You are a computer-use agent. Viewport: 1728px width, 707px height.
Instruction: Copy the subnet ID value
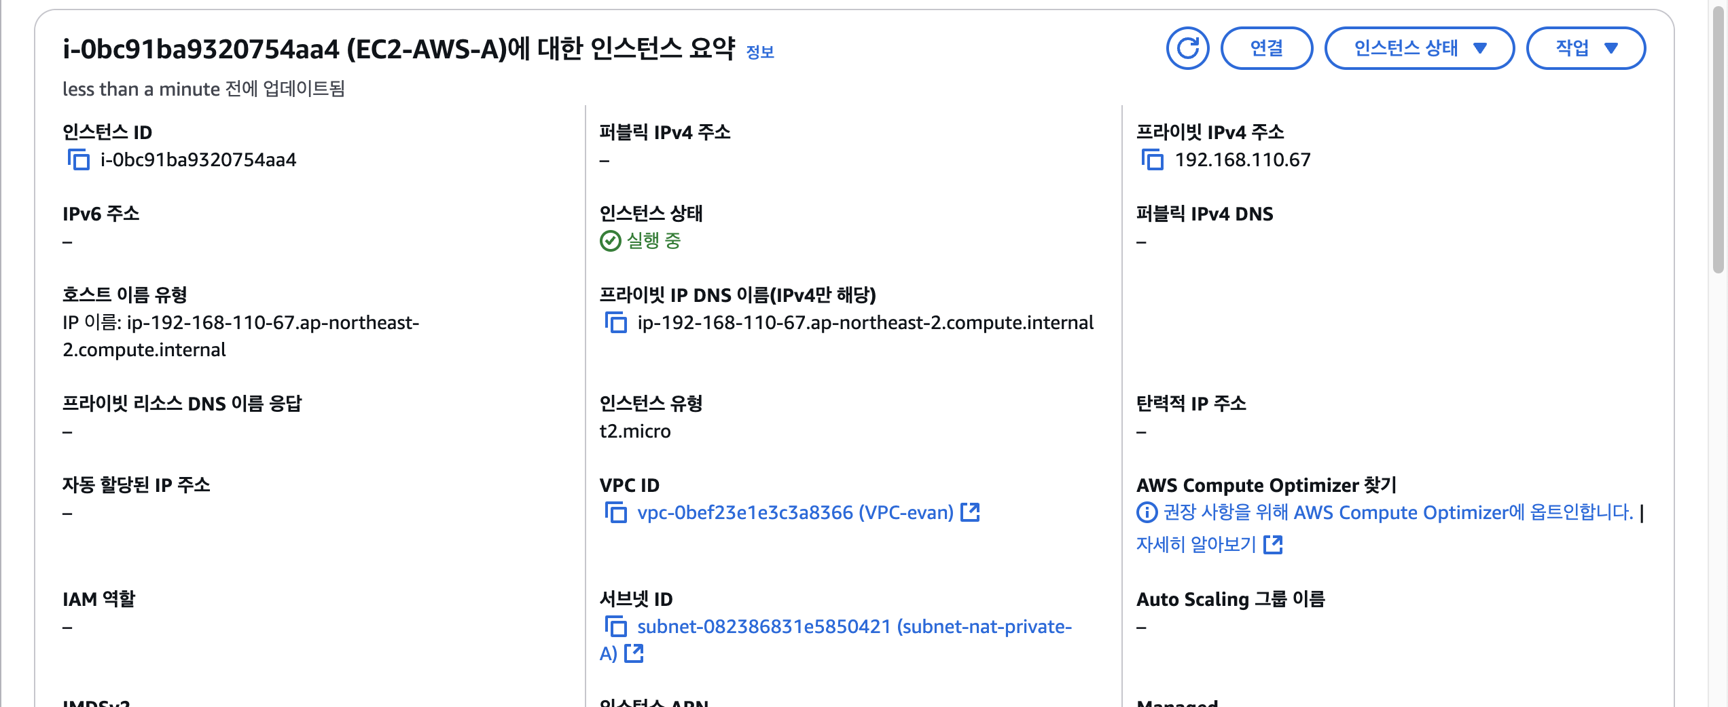coord(615,626)
